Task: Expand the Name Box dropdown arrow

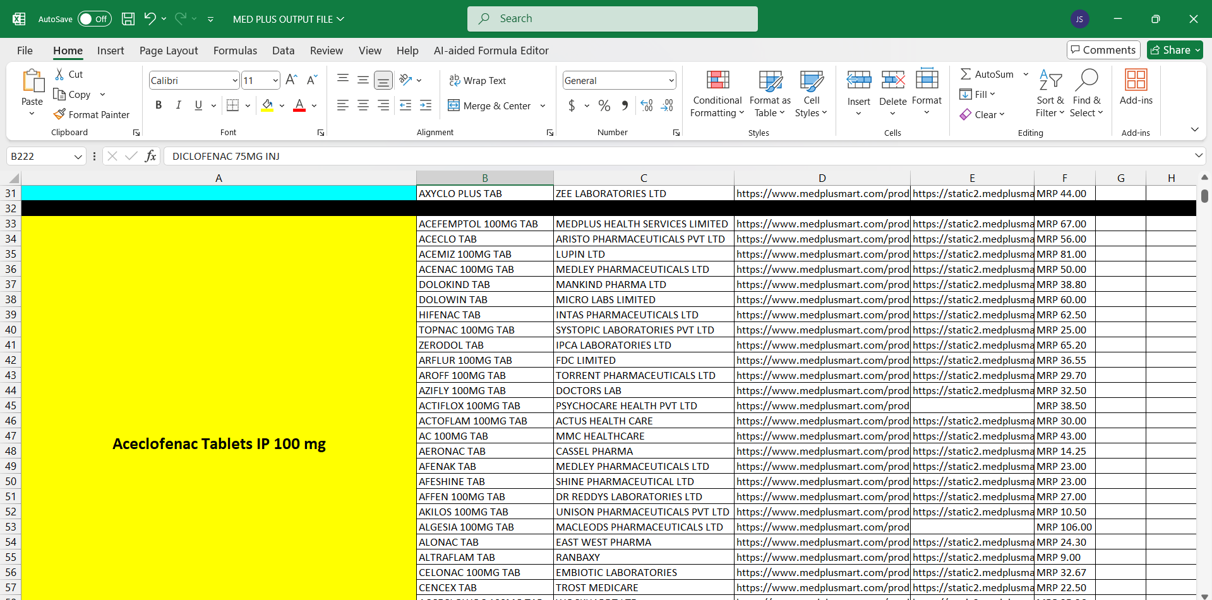Action: [x=78, y=157]
